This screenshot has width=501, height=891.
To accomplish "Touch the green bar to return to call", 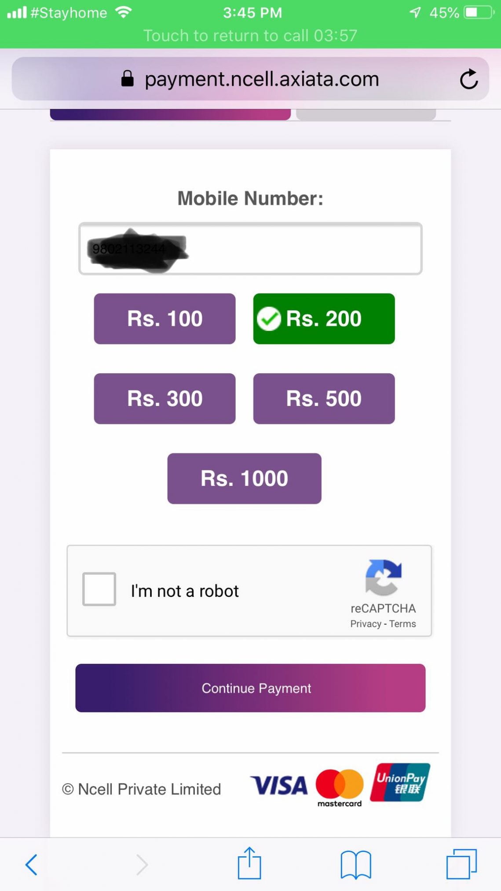I will click(250, 35).
